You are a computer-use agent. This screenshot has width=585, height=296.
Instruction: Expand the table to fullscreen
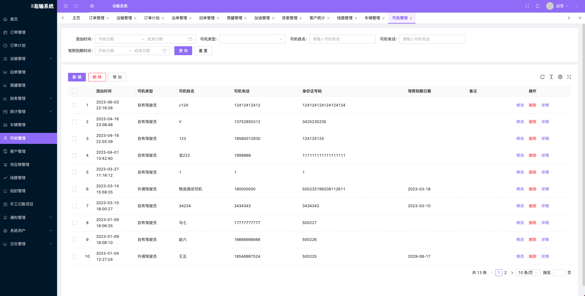569,77
